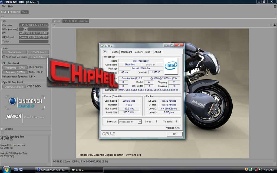Open the File menu

tap(3, 6)
